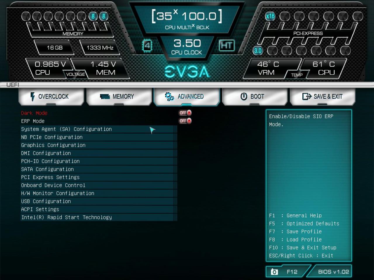
Task: Switch to the Memory tab
Action: click(x=119, y=97)
